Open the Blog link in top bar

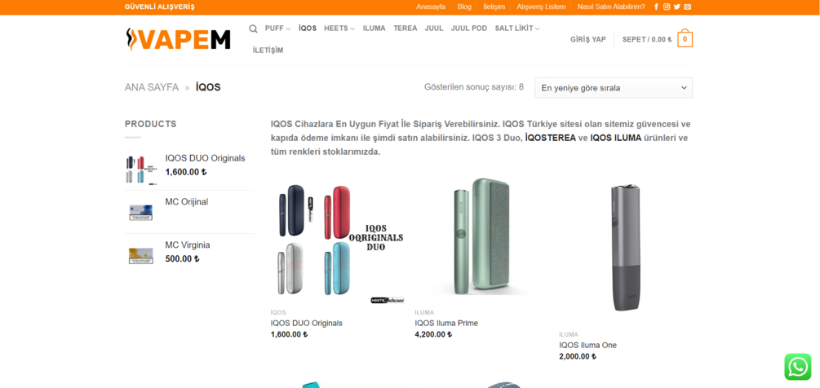464,7
